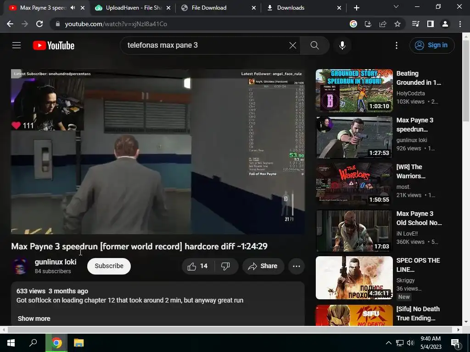Mute tab via speaker icon on tab
Image resolution: width=470 pixels, height=352 pixels.
coord(73,8)
